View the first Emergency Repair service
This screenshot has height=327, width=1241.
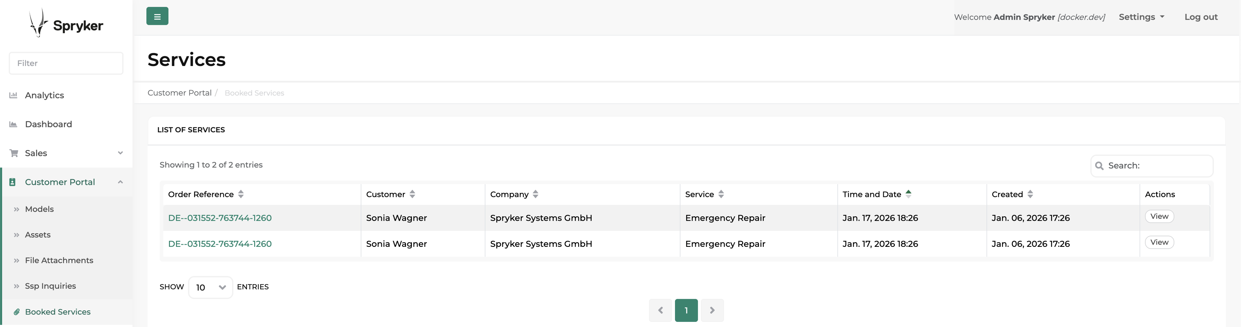[1159, 216]
